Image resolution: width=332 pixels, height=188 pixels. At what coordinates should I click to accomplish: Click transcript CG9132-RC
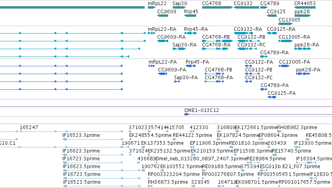[251, 45]
